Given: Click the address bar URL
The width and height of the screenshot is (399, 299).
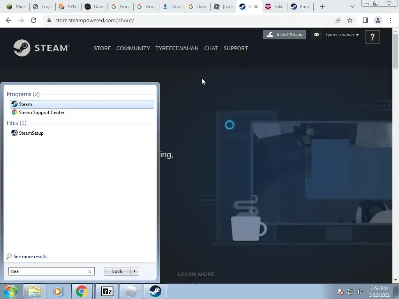Looking at the screenshot, I should tap(94, 20).
